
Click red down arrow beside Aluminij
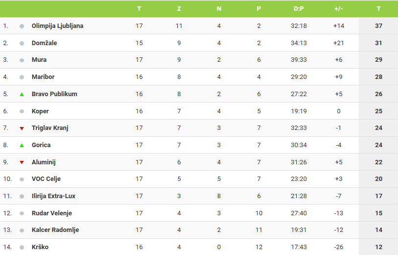22,162
